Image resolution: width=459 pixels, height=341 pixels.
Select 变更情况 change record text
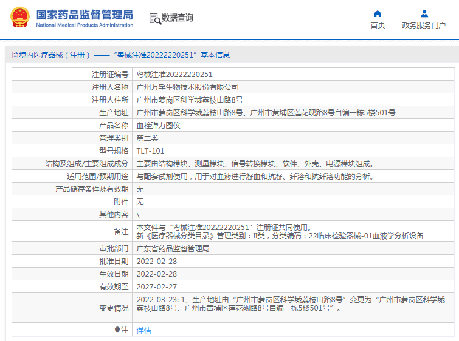coord(291,304)
